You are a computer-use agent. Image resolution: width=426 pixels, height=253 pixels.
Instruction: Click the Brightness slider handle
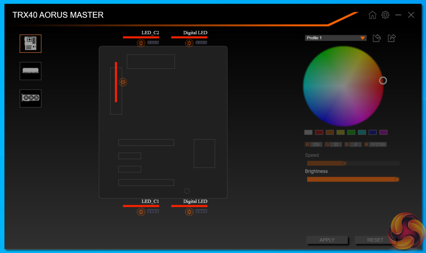(397, 179)
